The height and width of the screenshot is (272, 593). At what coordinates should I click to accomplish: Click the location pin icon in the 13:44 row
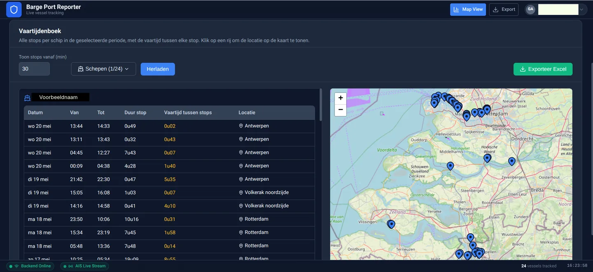tap(241, 126)
